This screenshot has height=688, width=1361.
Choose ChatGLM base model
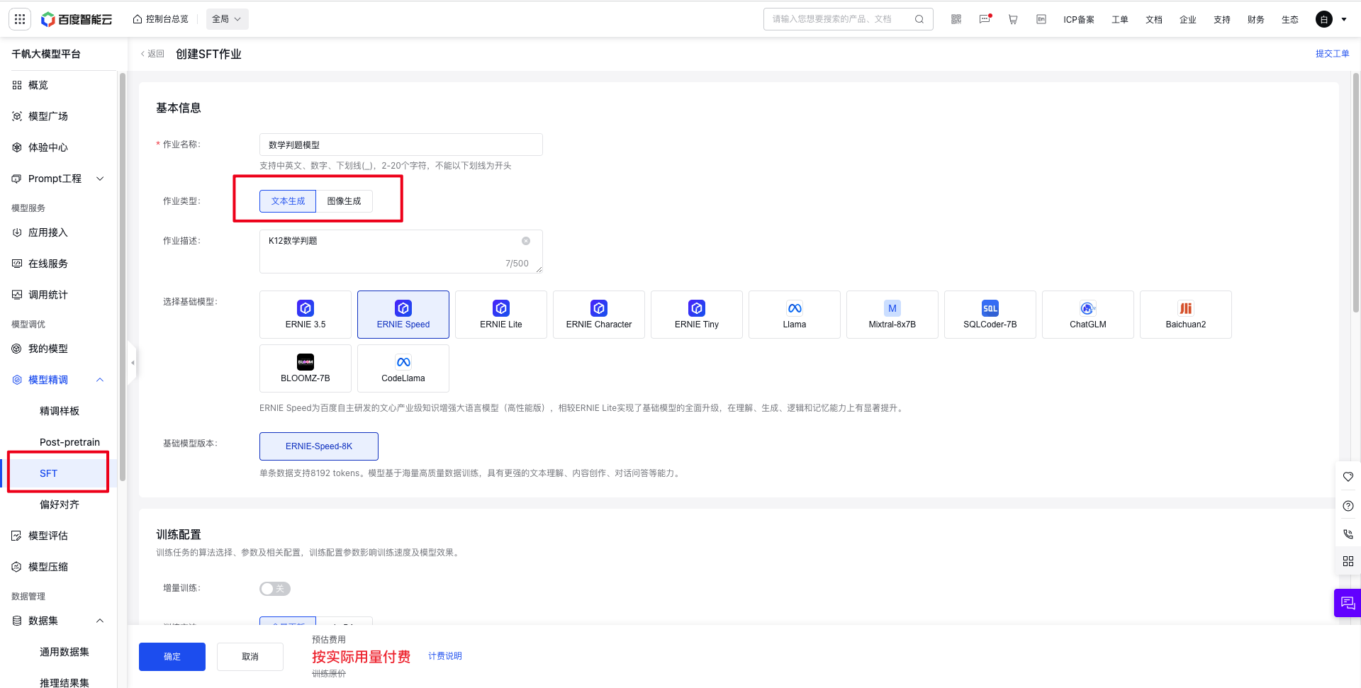tap(1088, 315)
